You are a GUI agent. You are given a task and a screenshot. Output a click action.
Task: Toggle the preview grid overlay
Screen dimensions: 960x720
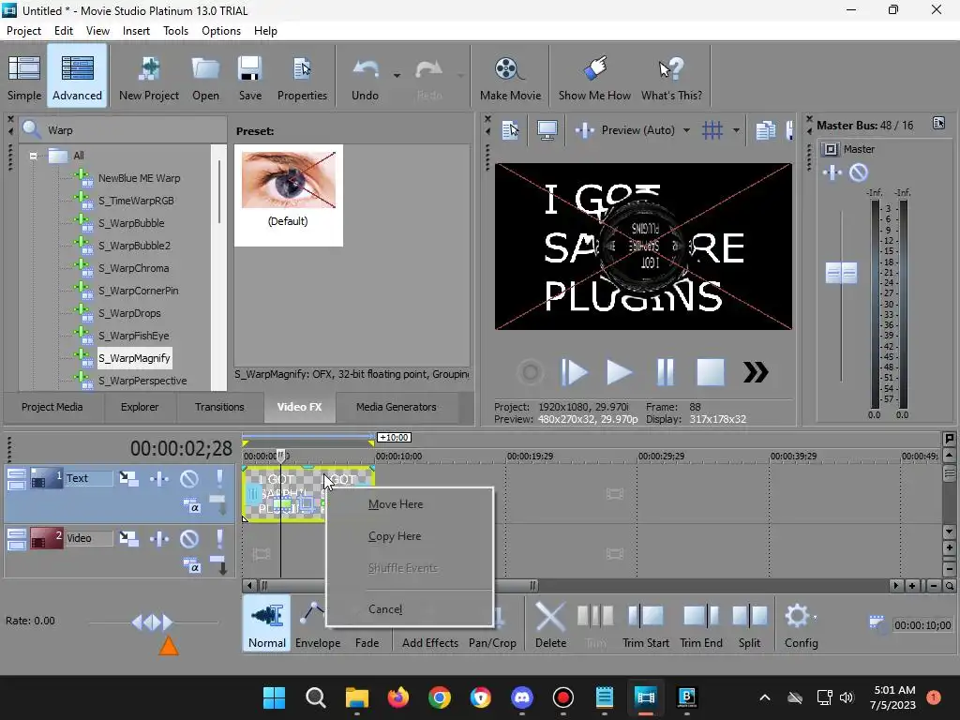click(x=712, y=129)
